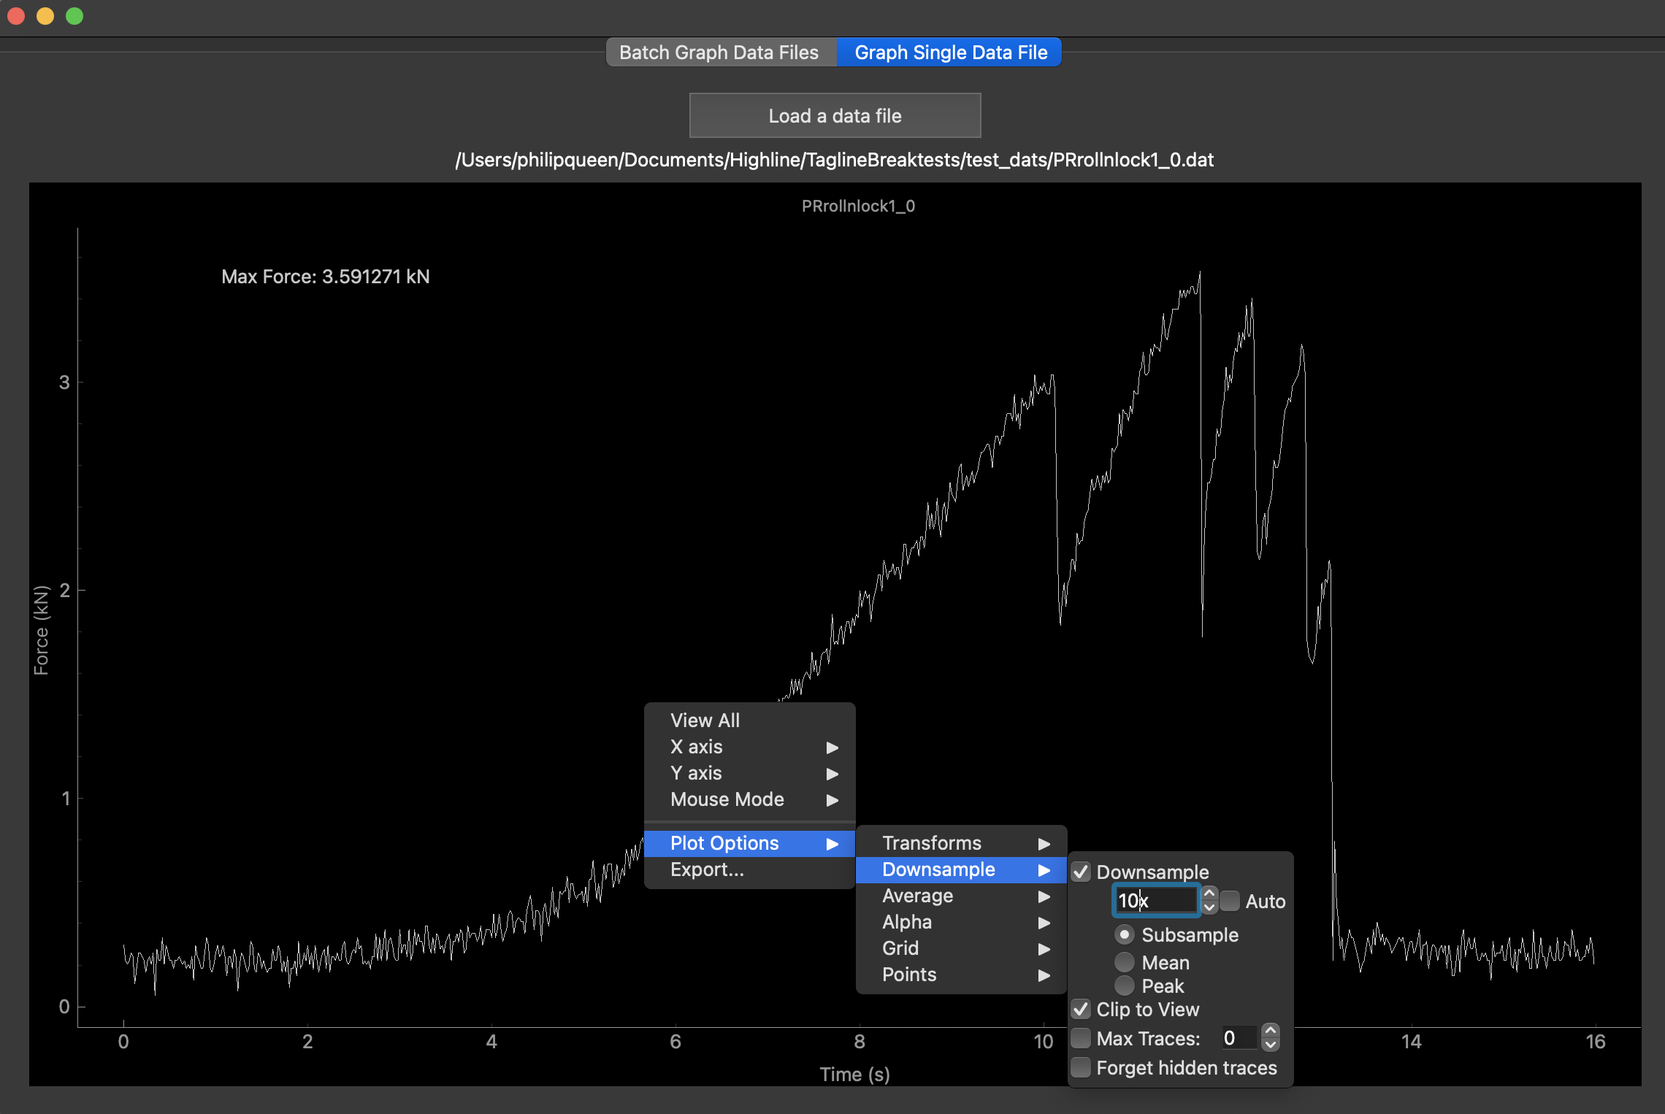Uncheck the Downsample checkbox

tap(1082, 871)
